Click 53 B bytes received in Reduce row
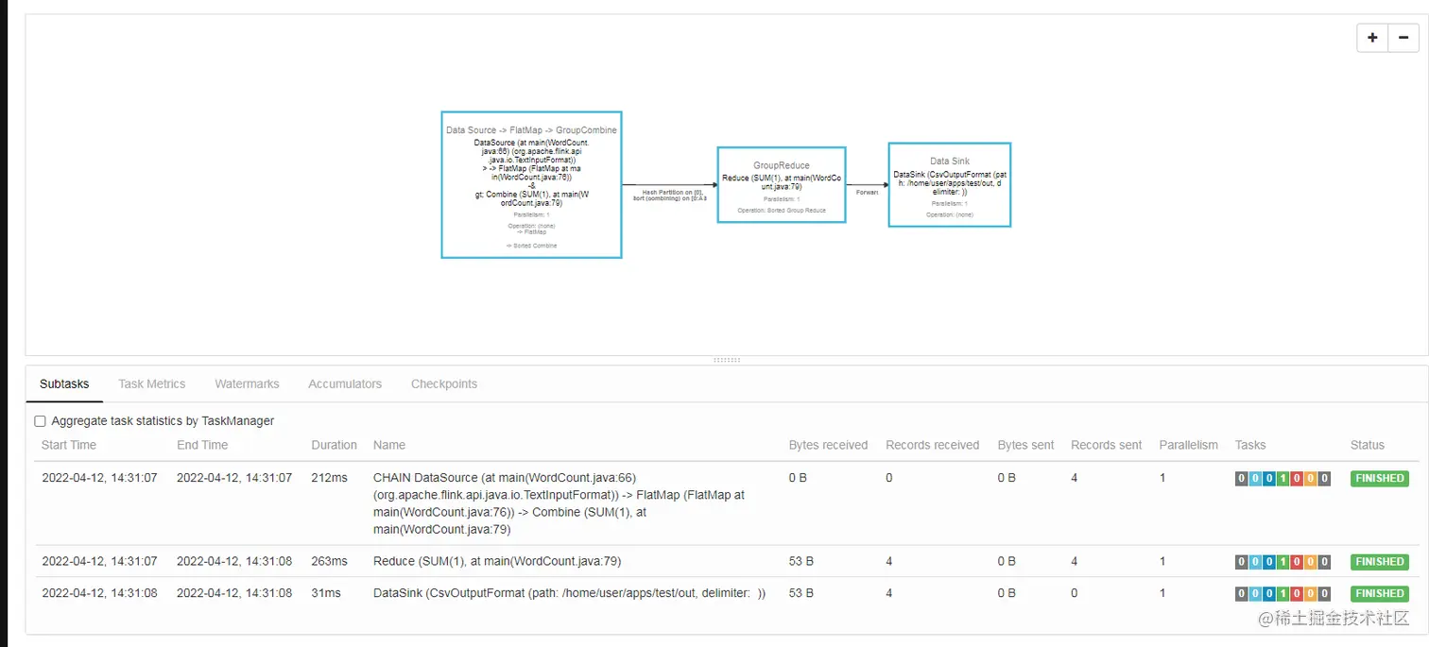 (801, 561)
